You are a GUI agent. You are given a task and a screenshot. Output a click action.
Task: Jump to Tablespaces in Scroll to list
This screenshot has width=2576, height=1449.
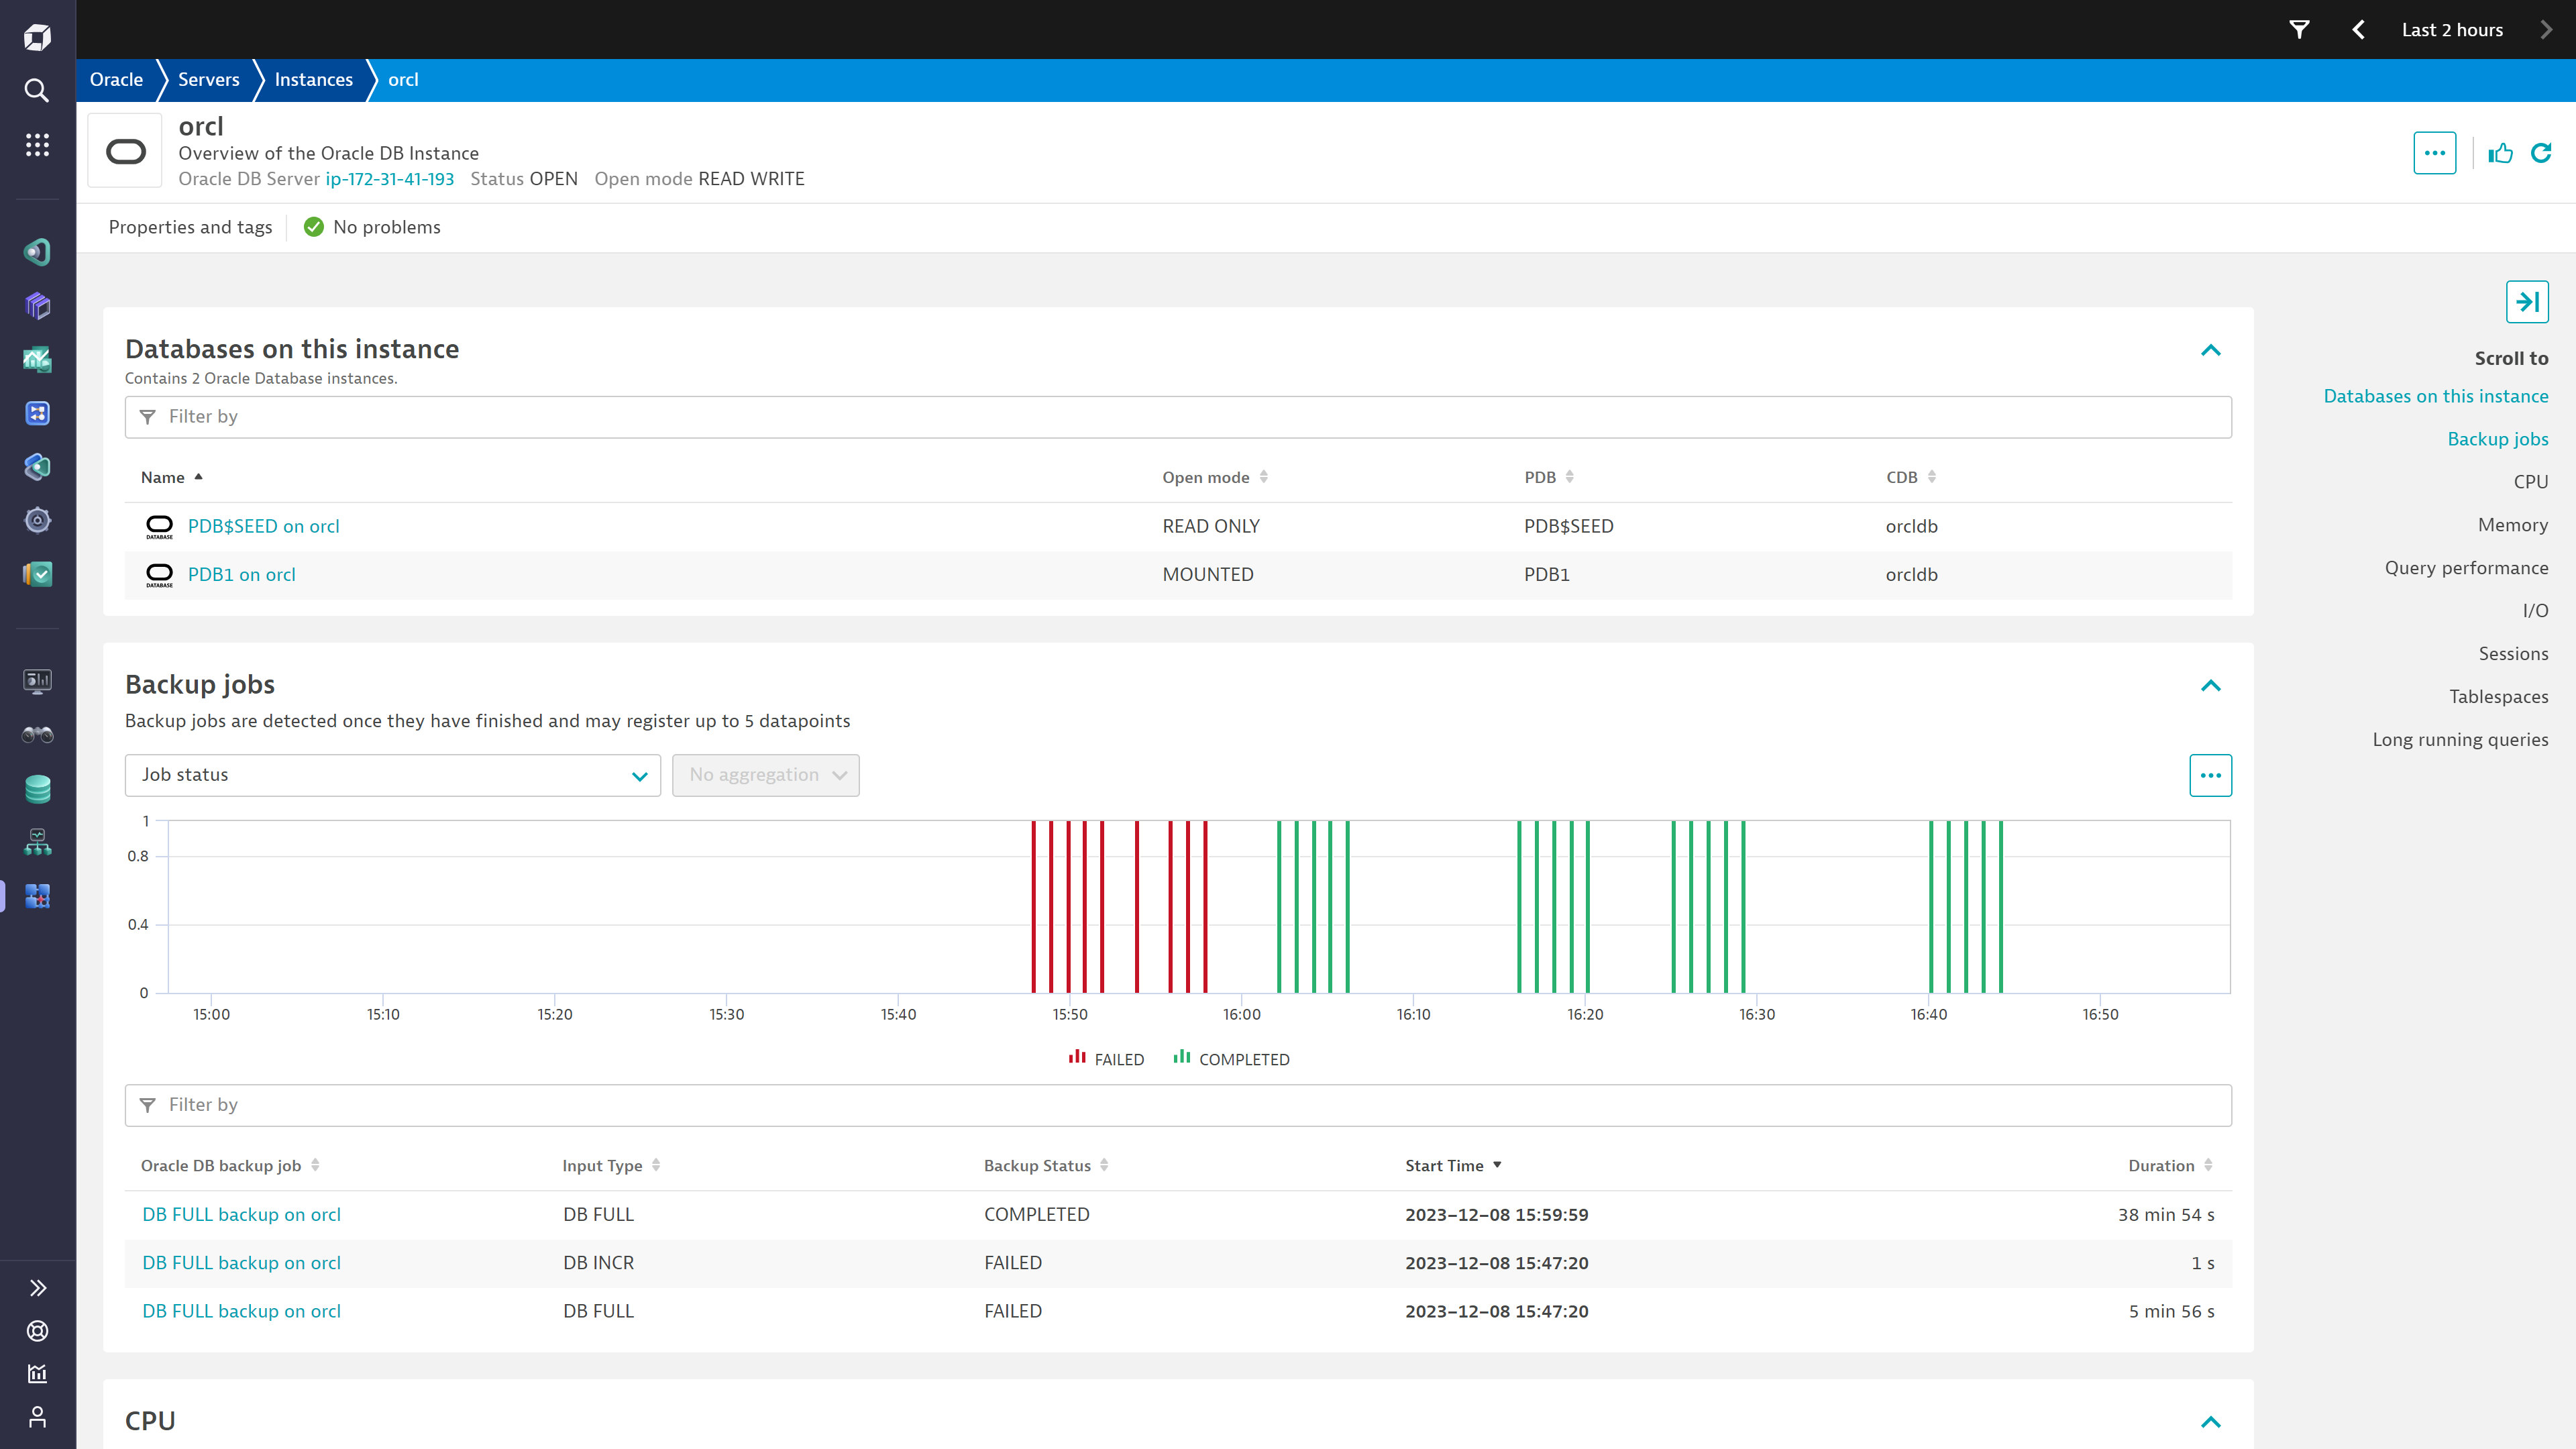point(2498,697)
